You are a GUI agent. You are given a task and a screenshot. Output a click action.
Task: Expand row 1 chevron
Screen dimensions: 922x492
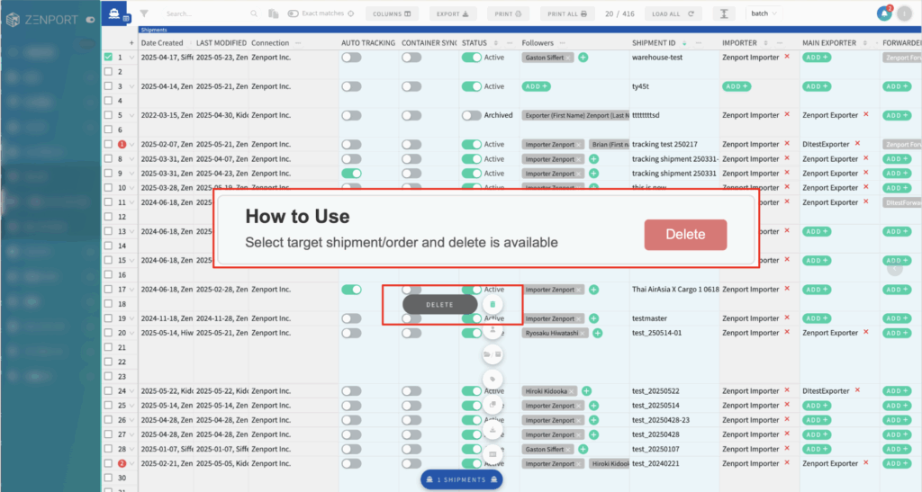(x=131, y=58)
